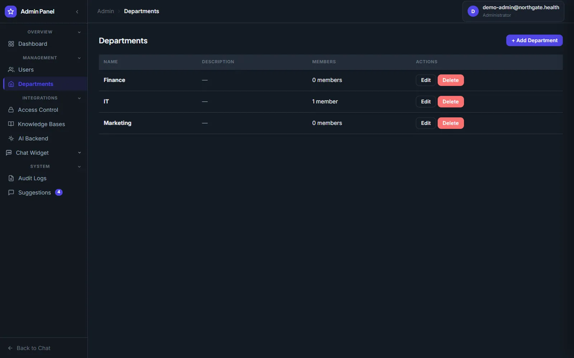Click the Finance department name
The image size is (574, 358).
coord(114,80)
